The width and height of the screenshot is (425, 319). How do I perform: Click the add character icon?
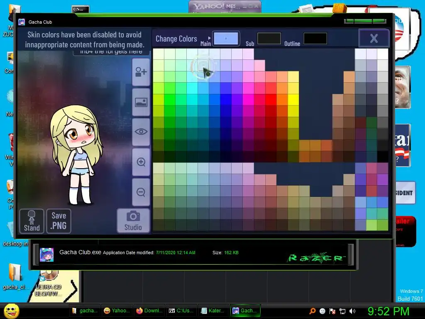click(141, 72)
